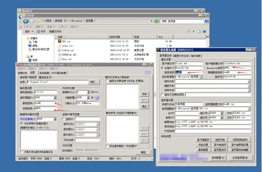Click the 库 library icon in sidebar
The image size is (262, 172).
pyautogui.click(x=28, y=56)
